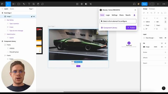Select the Rectangle shape tool
Image resolution: width=168 pixels, height=94 pixels.
pos(19,4)
